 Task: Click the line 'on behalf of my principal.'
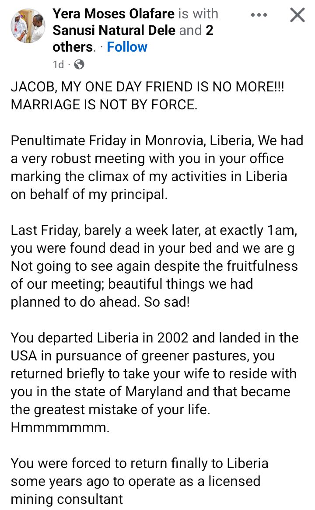coord(89,195)
